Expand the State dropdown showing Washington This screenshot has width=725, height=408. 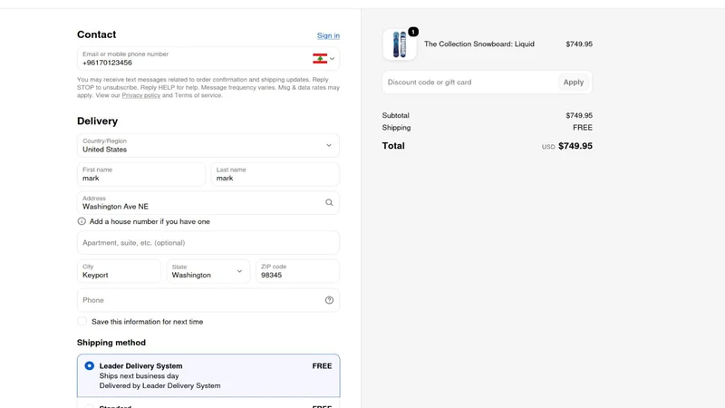click(208, 271)
